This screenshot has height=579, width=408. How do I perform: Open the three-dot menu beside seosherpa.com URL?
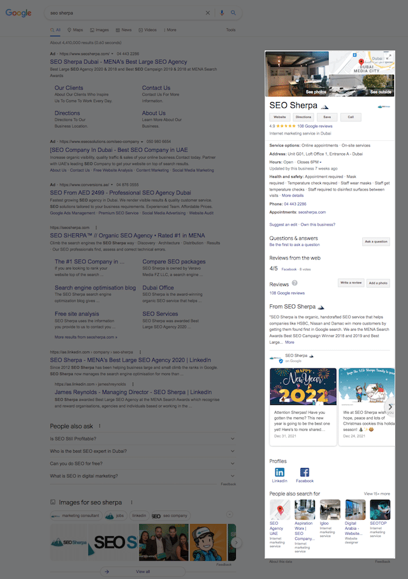96,228
